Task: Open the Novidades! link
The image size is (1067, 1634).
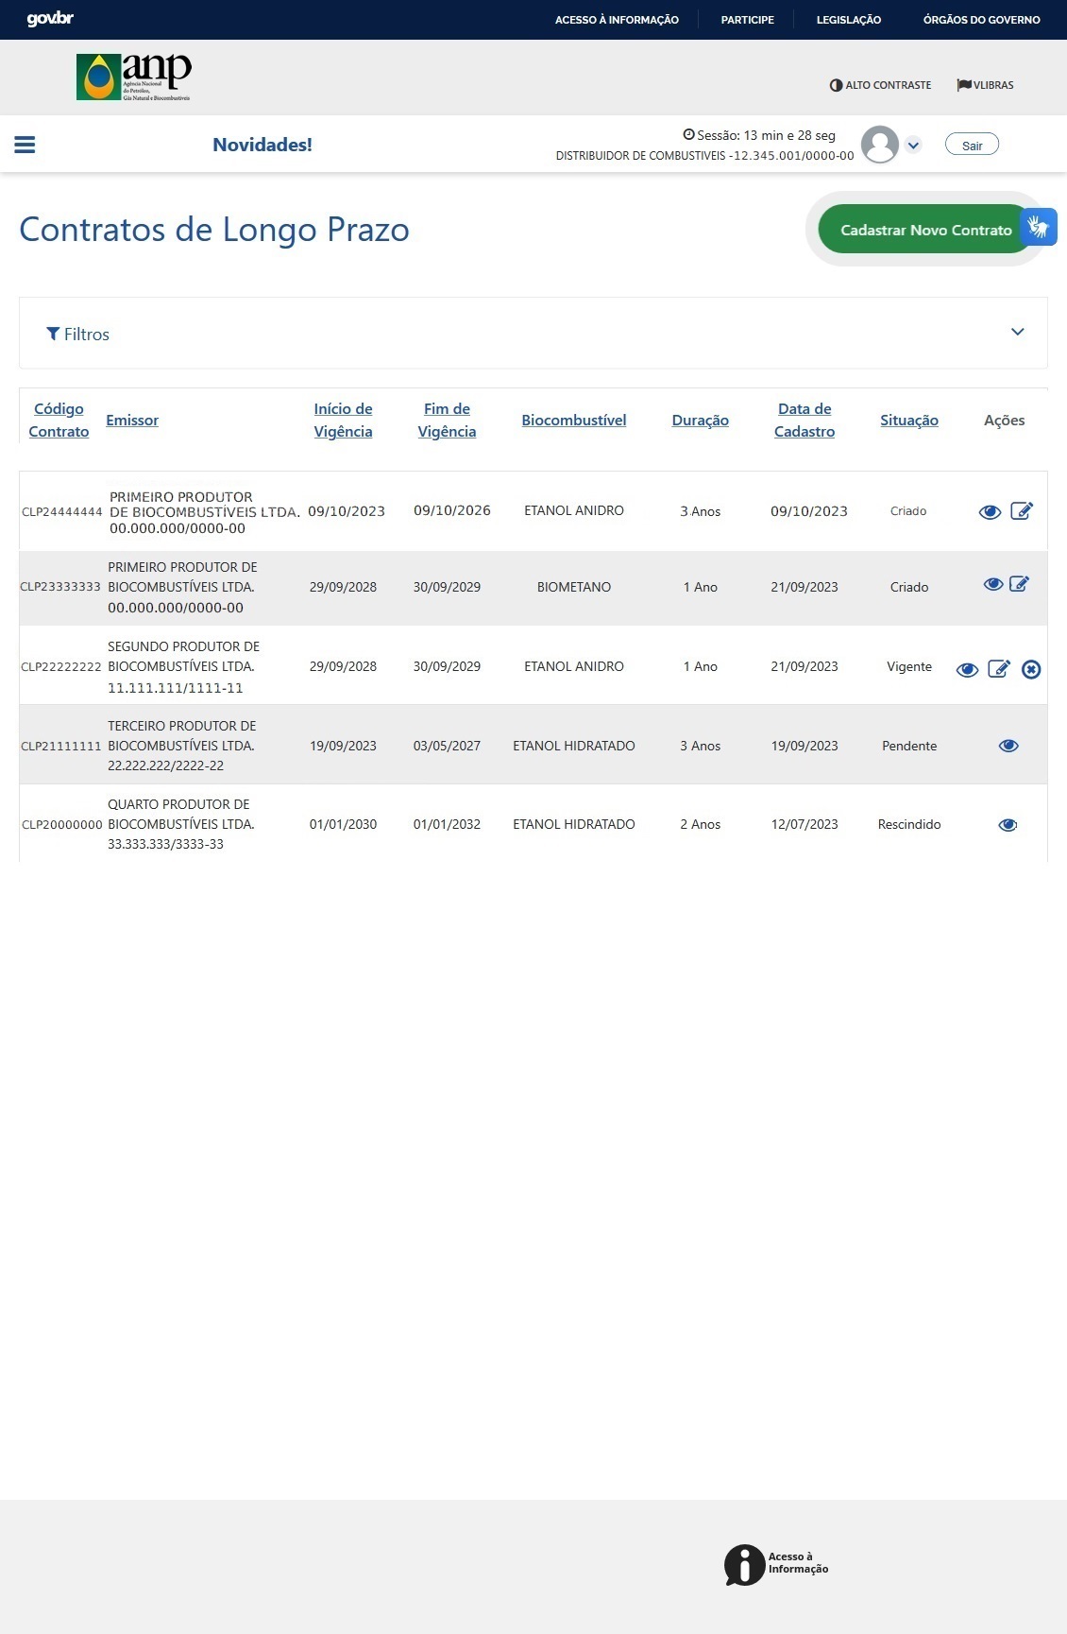Action: click(x=263, y=145)
